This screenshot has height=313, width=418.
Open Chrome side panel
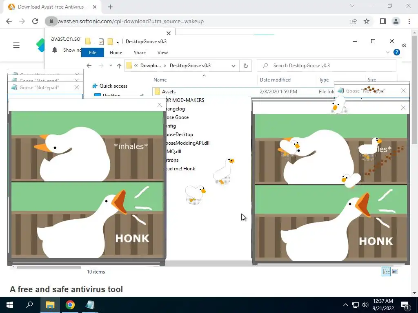coord(383,21)
